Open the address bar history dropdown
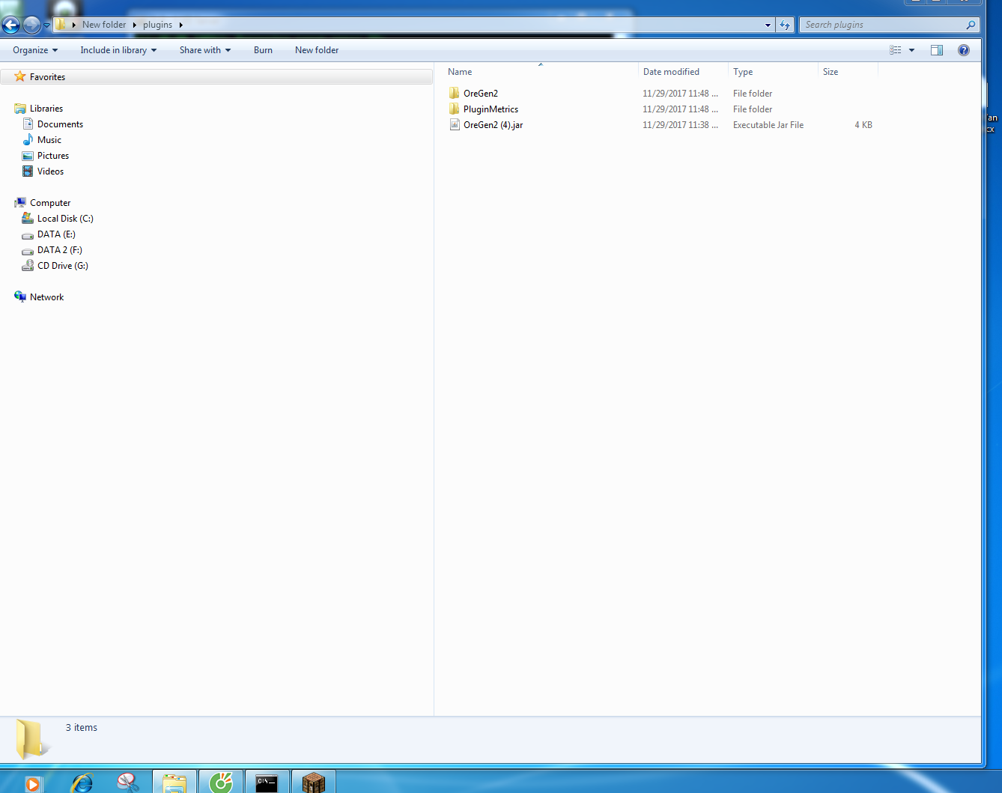This screenshot has height=793, width=1002. 768,25
